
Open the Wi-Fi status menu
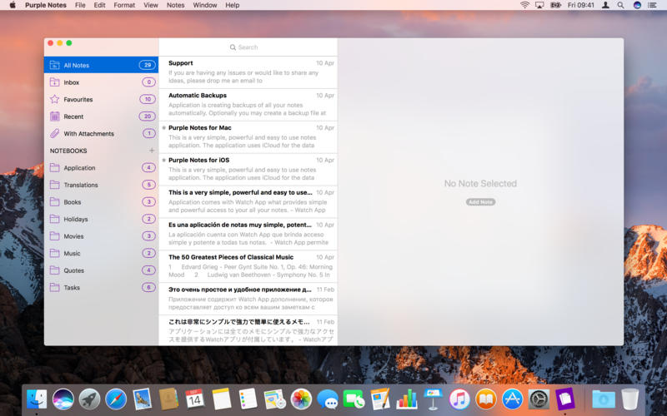(525, 5)
